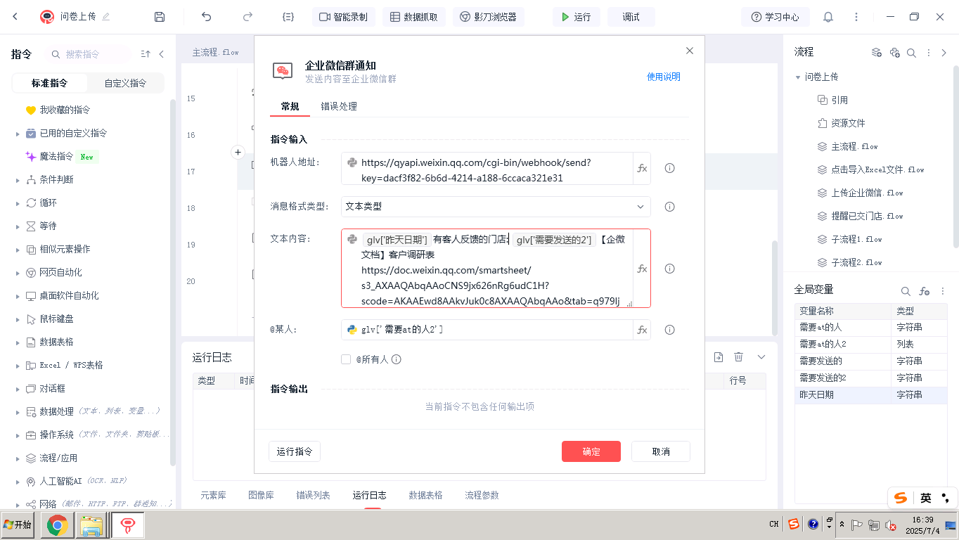Image resolution: width=959 pixels, height=540 pixels.
Task: Click 运行指令 button
Action: click(295, 451)
